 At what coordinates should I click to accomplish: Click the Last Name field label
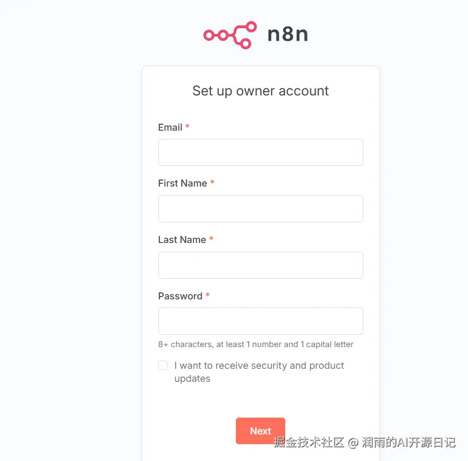[182, 240]
